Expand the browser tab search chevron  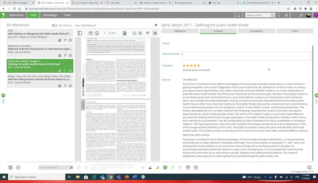(293, 2)
